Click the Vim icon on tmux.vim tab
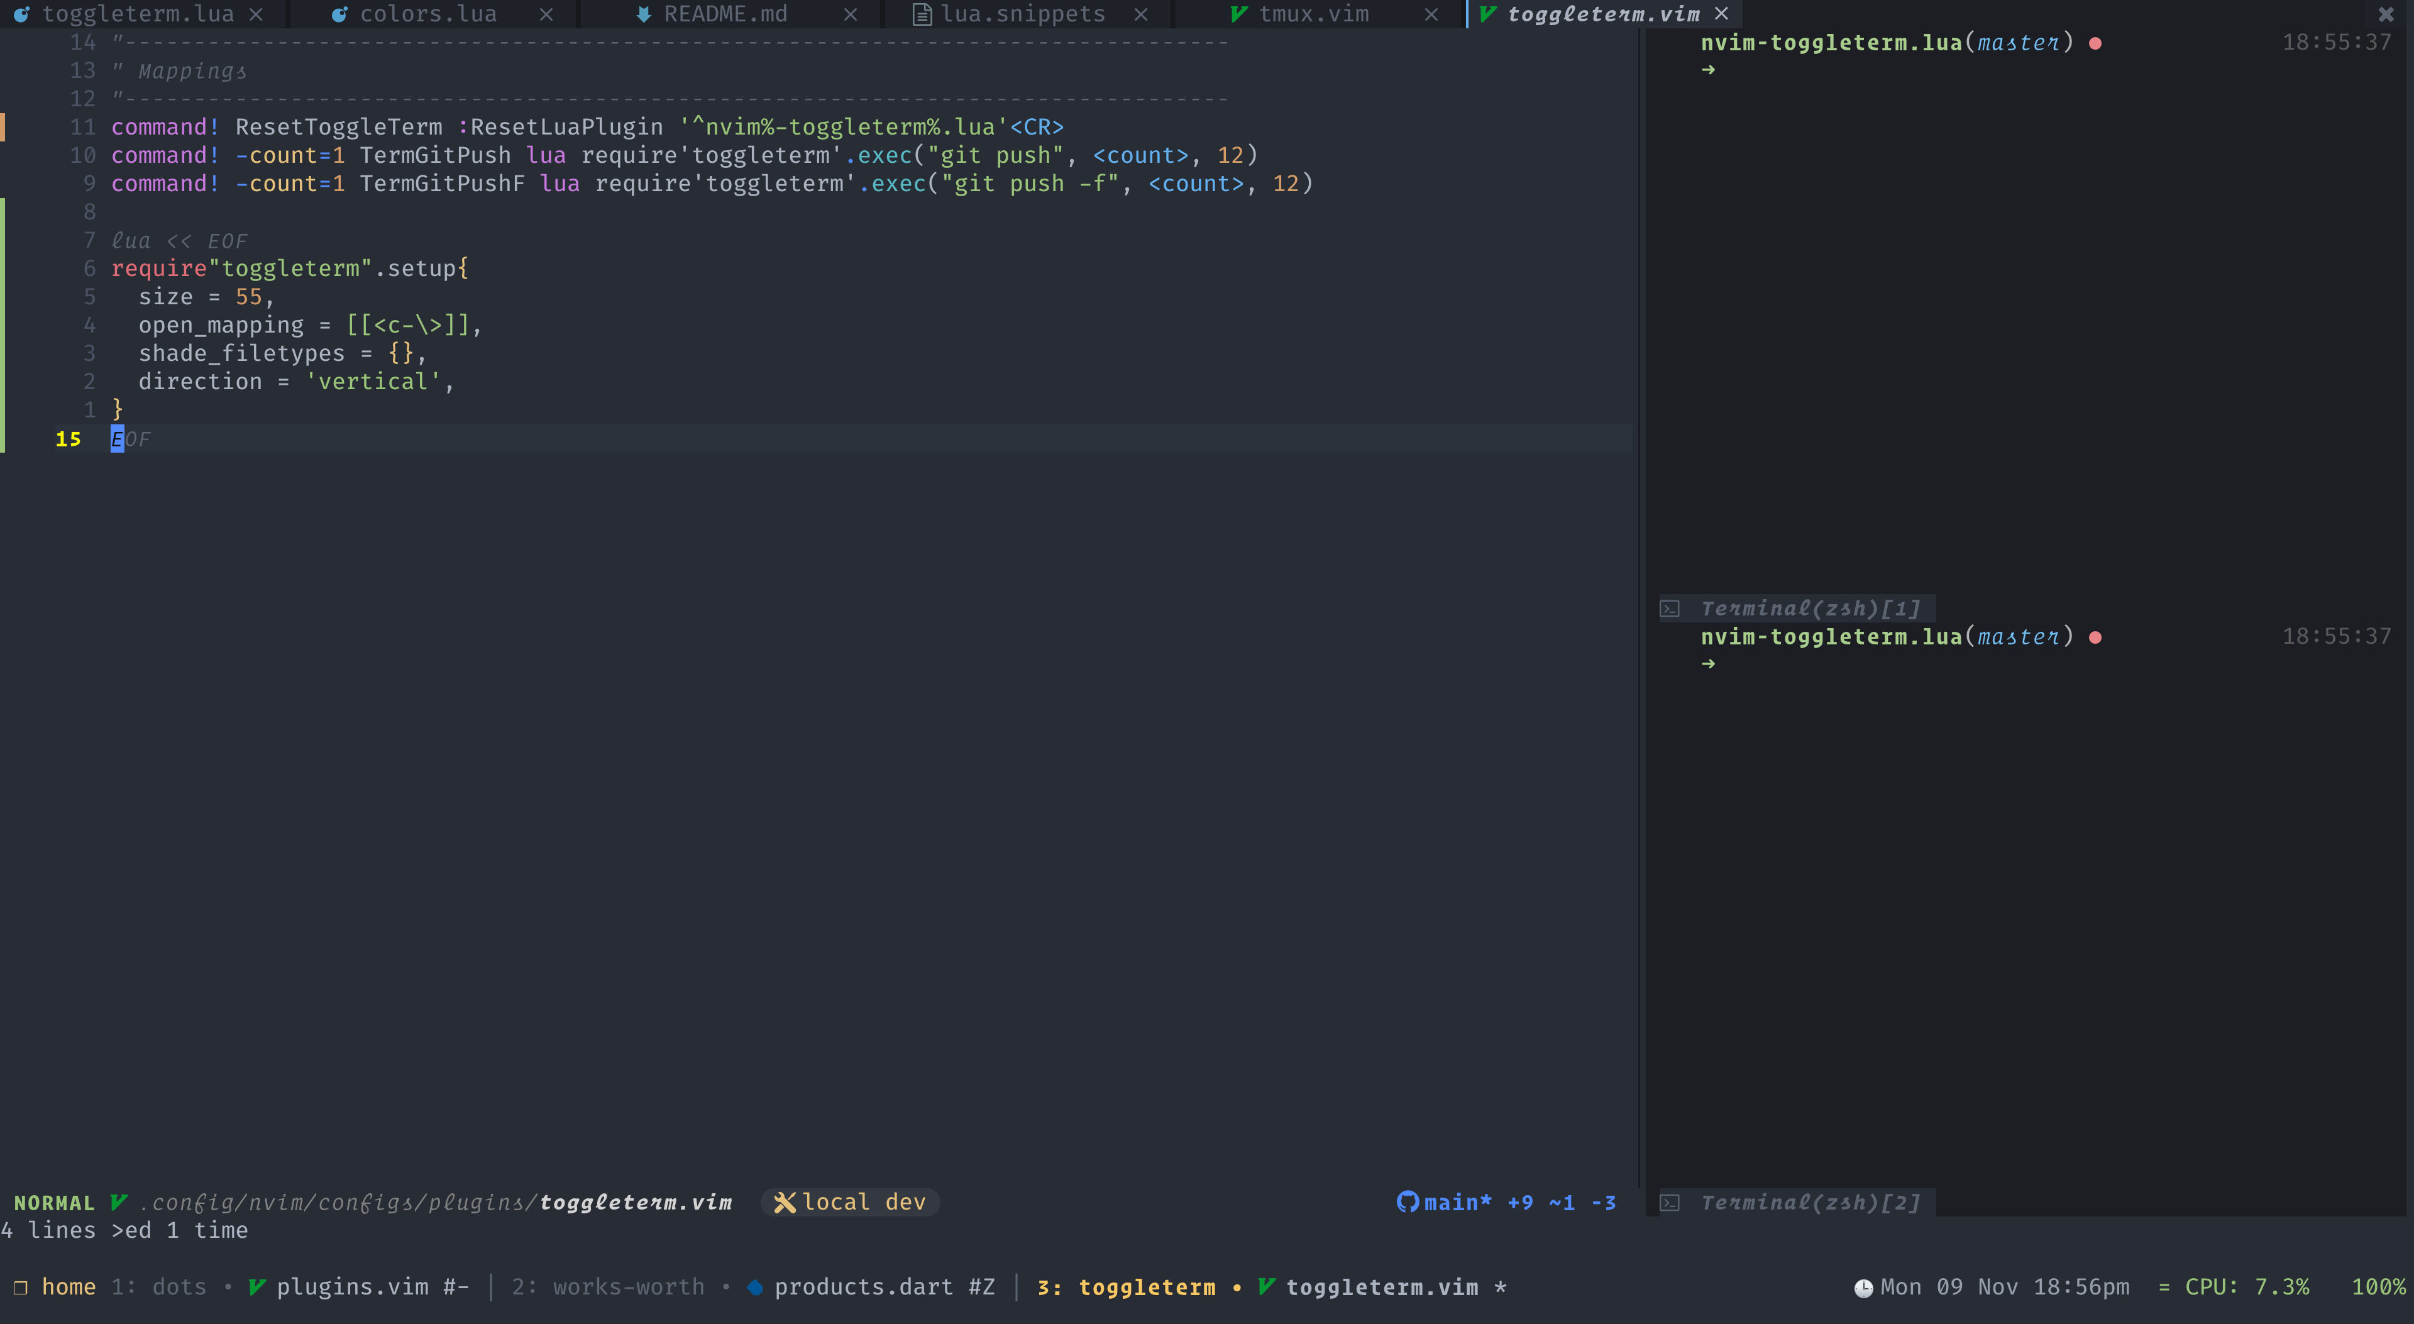 1238,14
